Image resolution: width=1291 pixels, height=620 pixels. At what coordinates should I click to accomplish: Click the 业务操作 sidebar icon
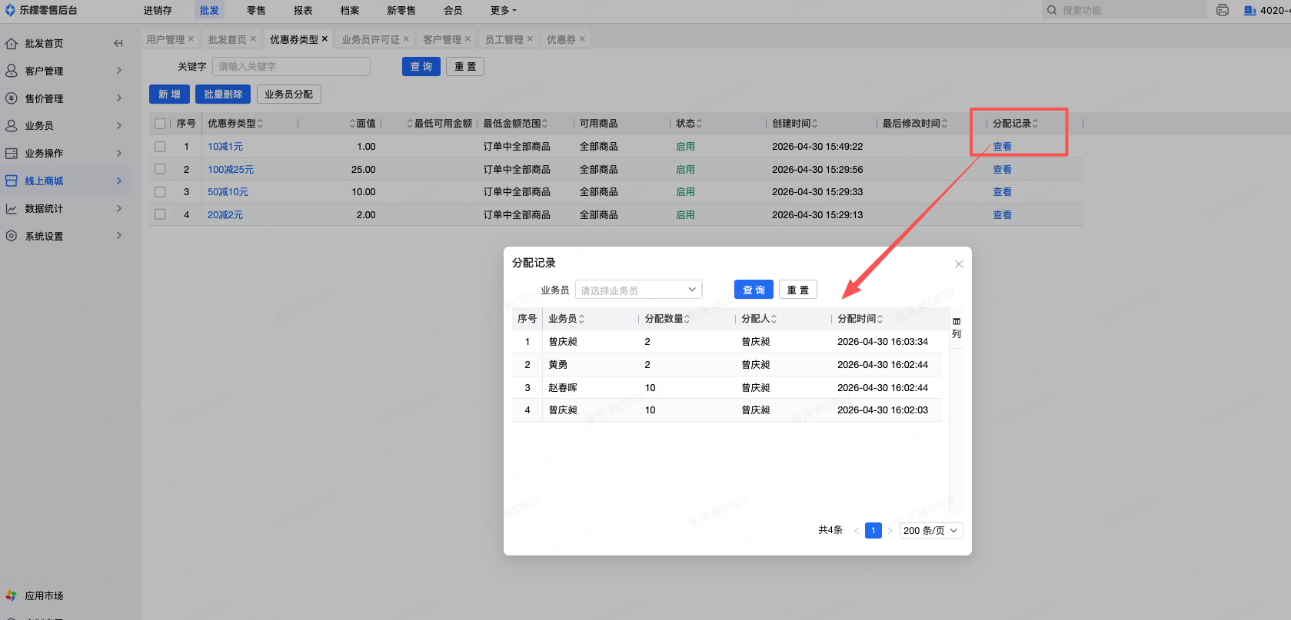click(x=12, y=153)
